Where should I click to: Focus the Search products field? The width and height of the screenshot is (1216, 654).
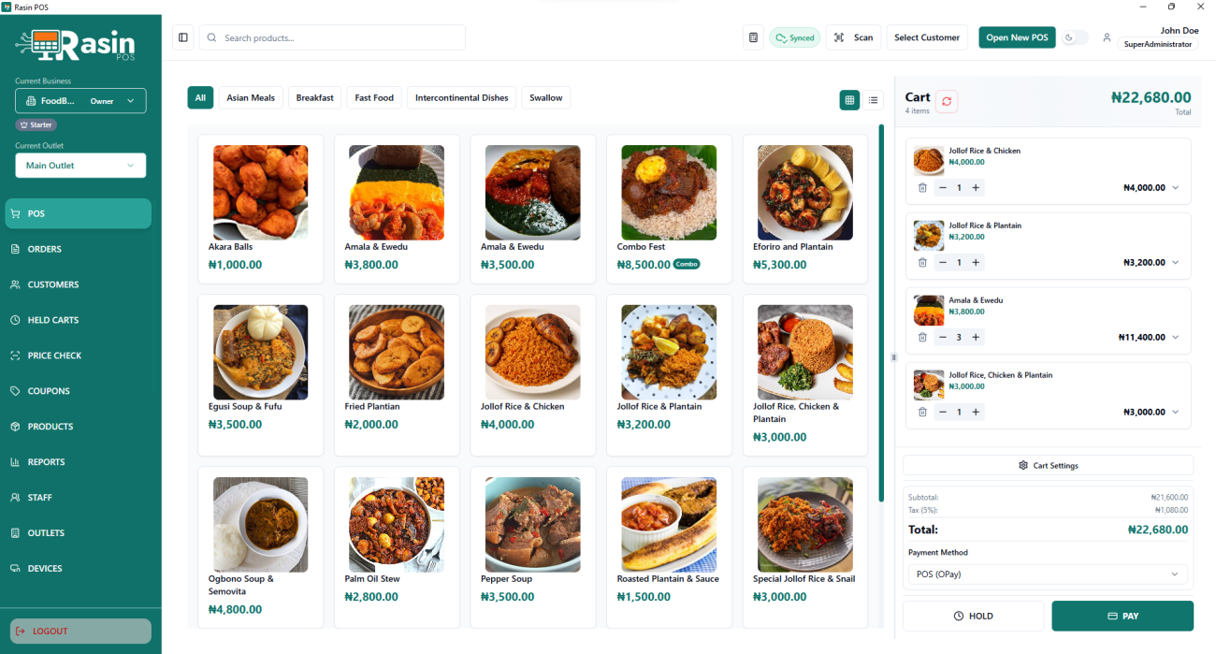tap(332, 37)
